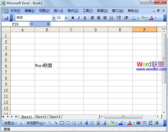Insert WordArt
The width and height of the screenshot is (168, 132).
[86, 123]
